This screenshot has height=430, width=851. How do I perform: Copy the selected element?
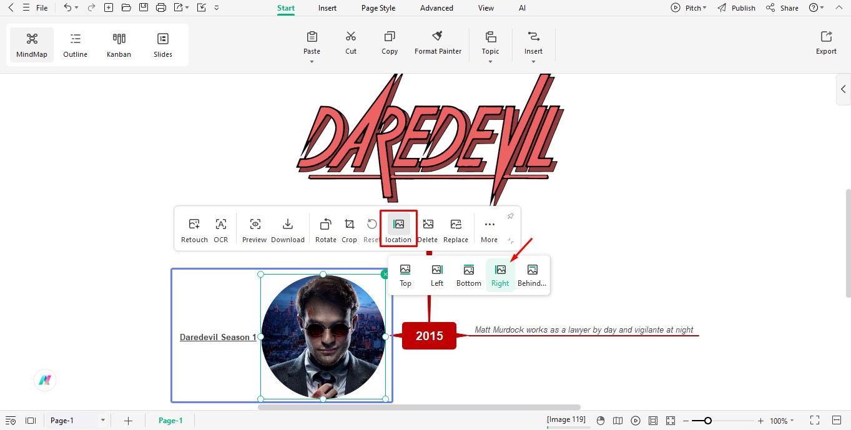tap(390, 42)
